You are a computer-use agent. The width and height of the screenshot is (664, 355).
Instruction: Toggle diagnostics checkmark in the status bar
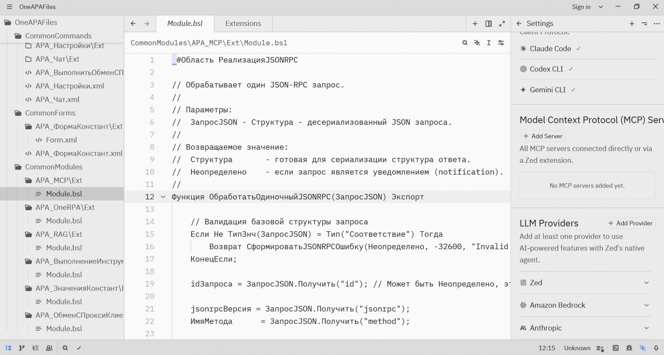coord(78,348)
